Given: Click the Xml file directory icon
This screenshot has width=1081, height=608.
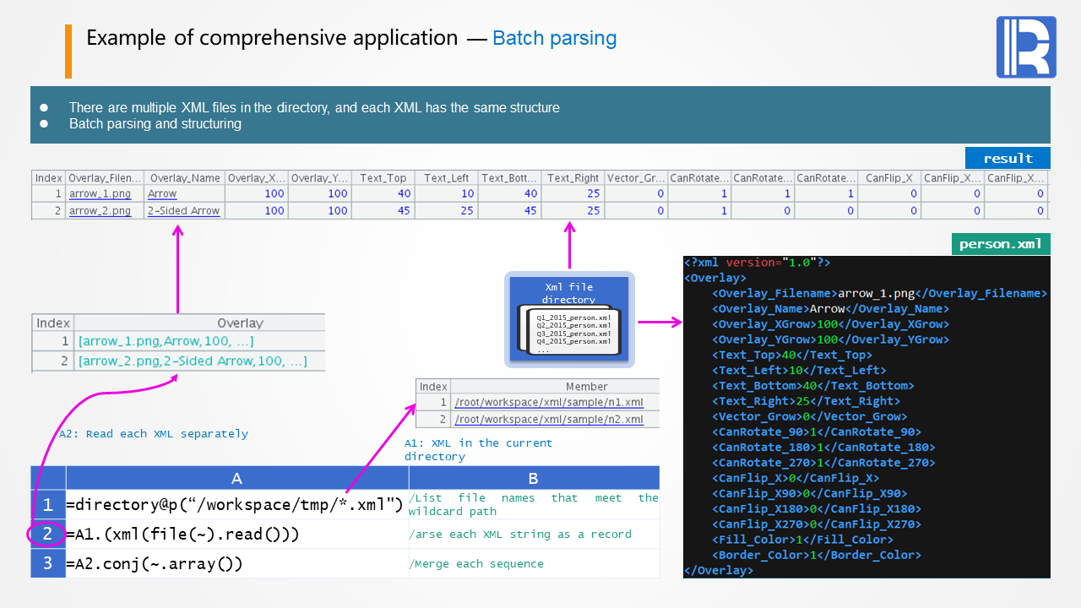Looking at the screenshot, I should pos(569,320).
